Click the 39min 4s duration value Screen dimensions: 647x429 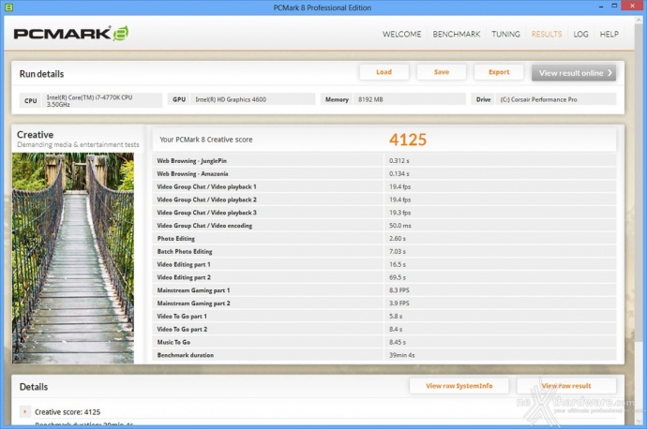401,355
